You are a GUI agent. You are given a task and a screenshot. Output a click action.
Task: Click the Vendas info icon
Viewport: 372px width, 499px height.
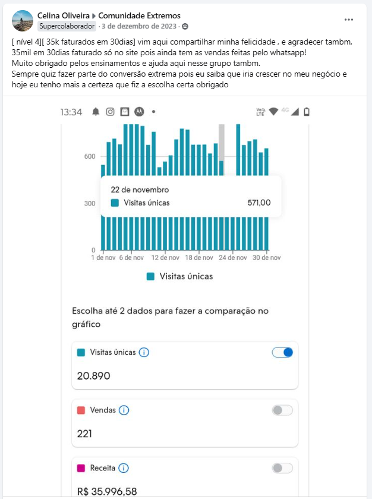[x=124, y=410]
